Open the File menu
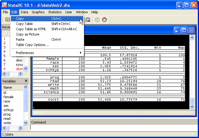This screenshot has width=199, height=138. click(5, 12)
